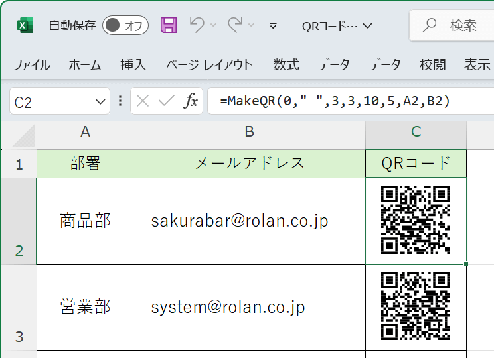Select the 商品部 cell
The width and height of the screenshot is (494, 358).
point(85,221)
